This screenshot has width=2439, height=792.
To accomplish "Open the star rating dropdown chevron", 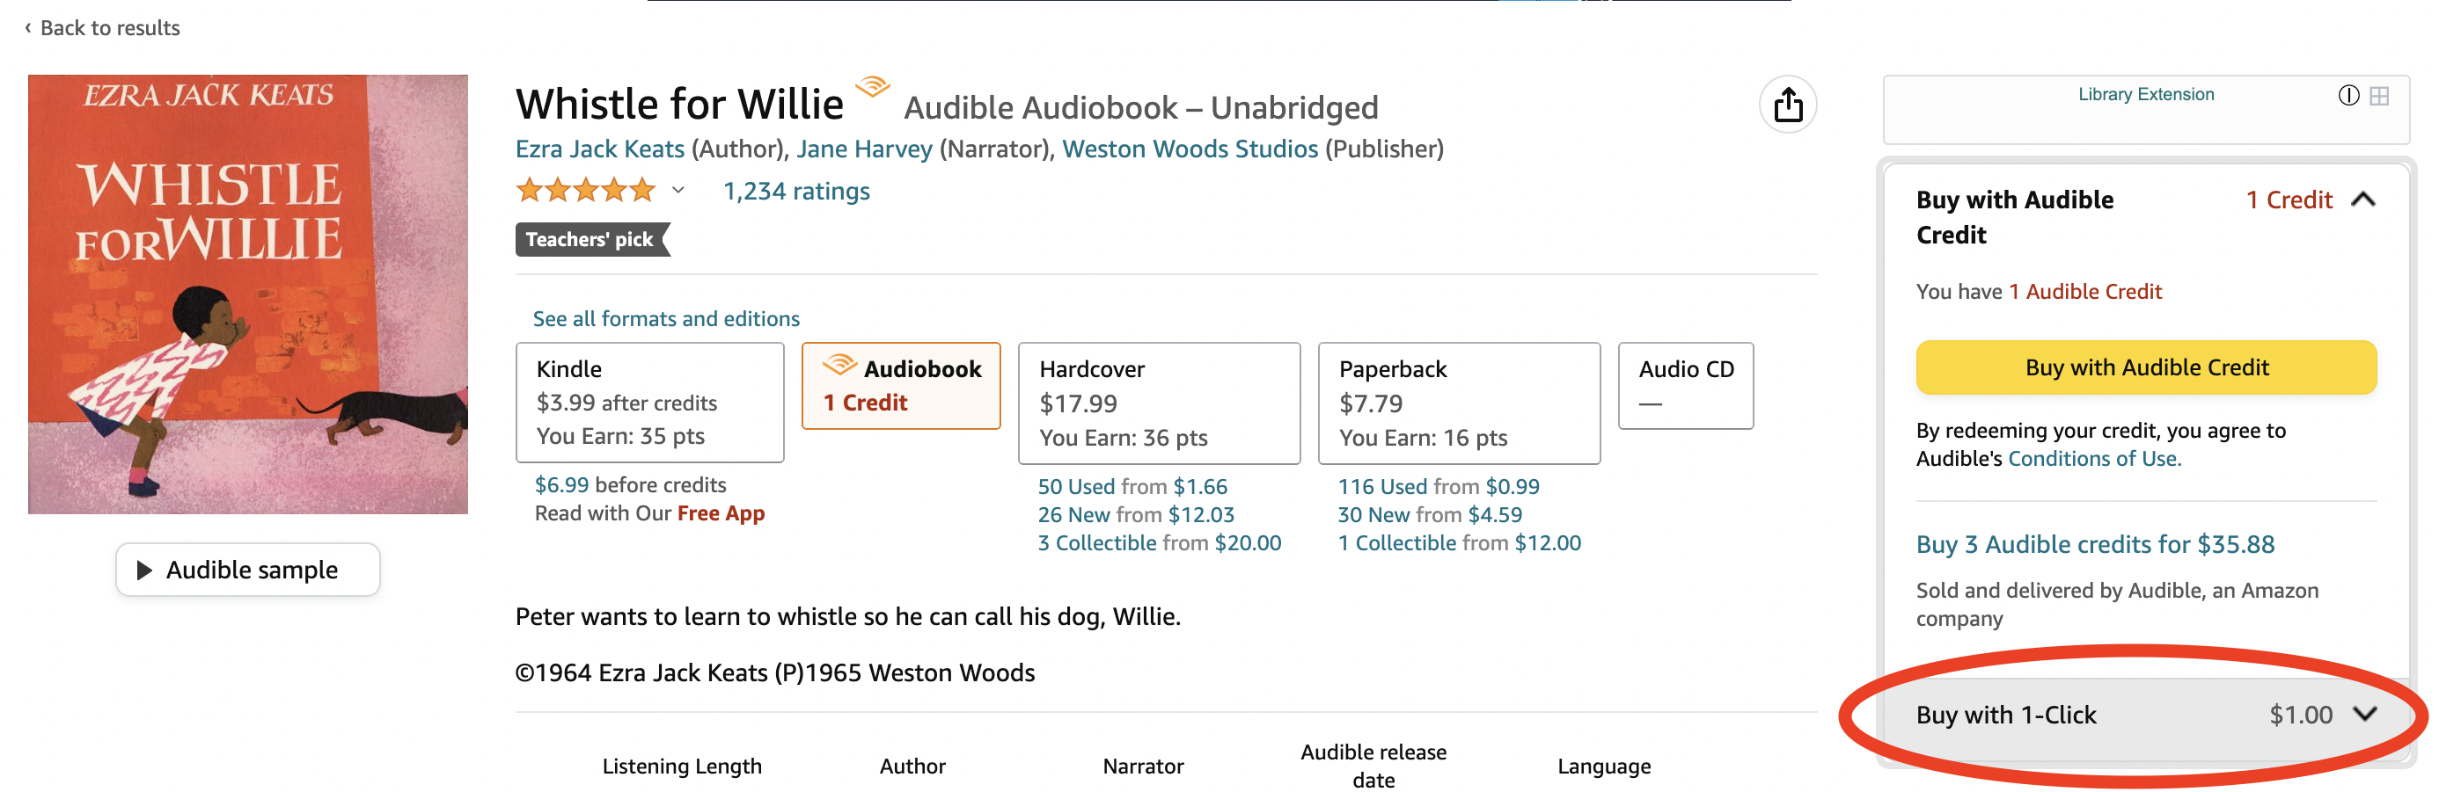I will 677,190.
